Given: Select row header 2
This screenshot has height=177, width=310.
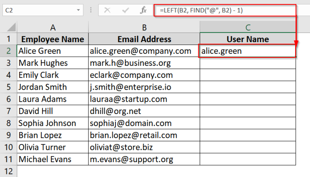Looking at the screenshot, I should click(x=8, y=51).
